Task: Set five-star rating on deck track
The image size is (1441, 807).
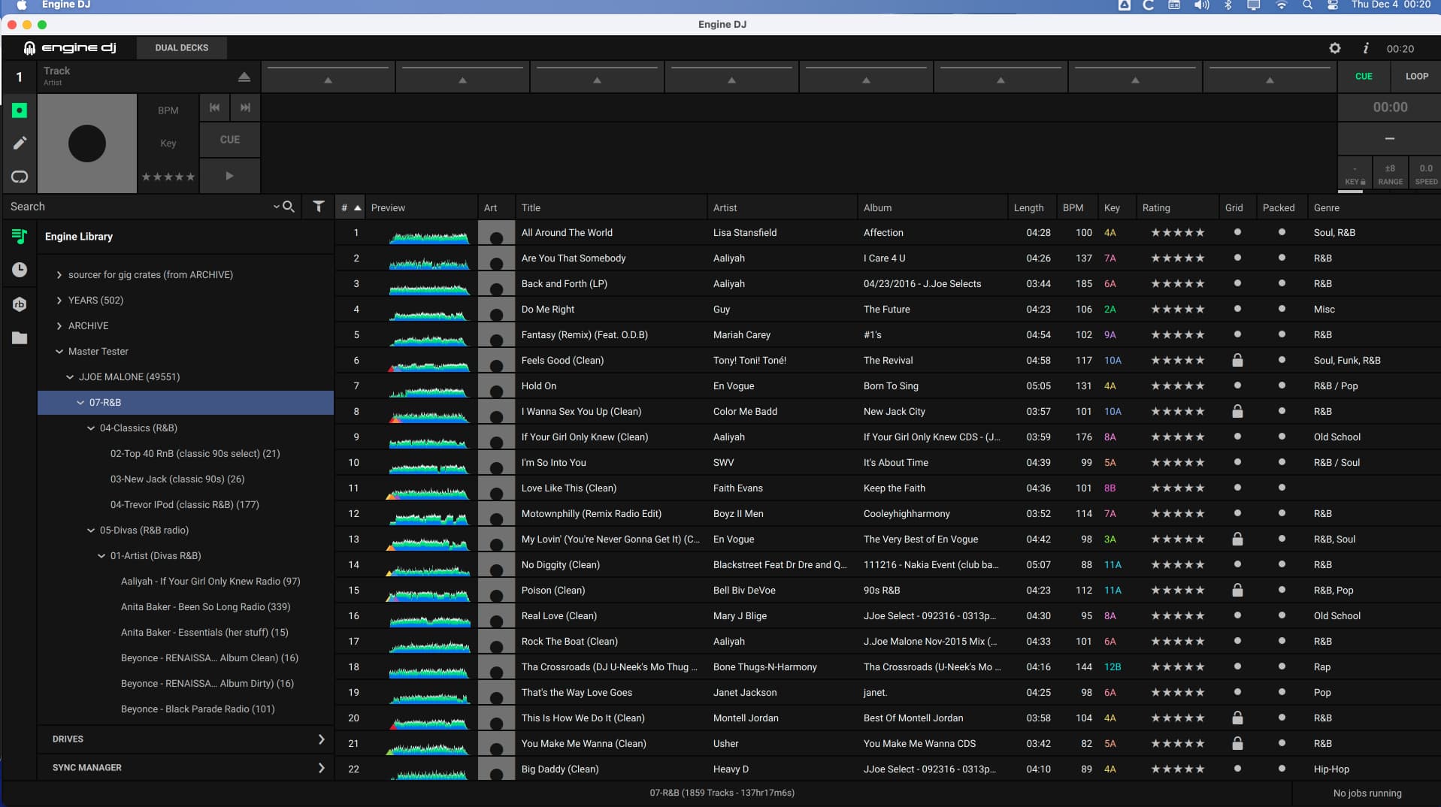Action: pyautogui.click(x=190, y=177)
